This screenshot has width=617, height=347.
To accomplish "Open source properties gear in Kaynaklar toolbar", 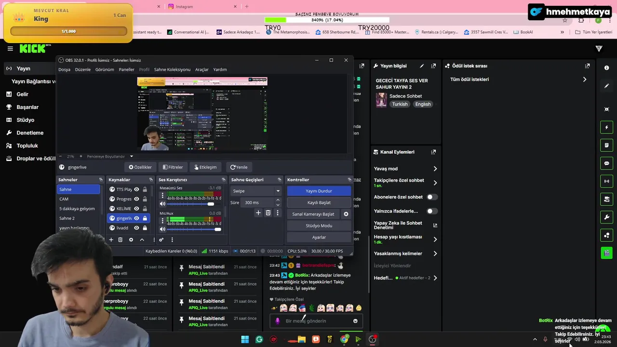I will pos(131,240).
